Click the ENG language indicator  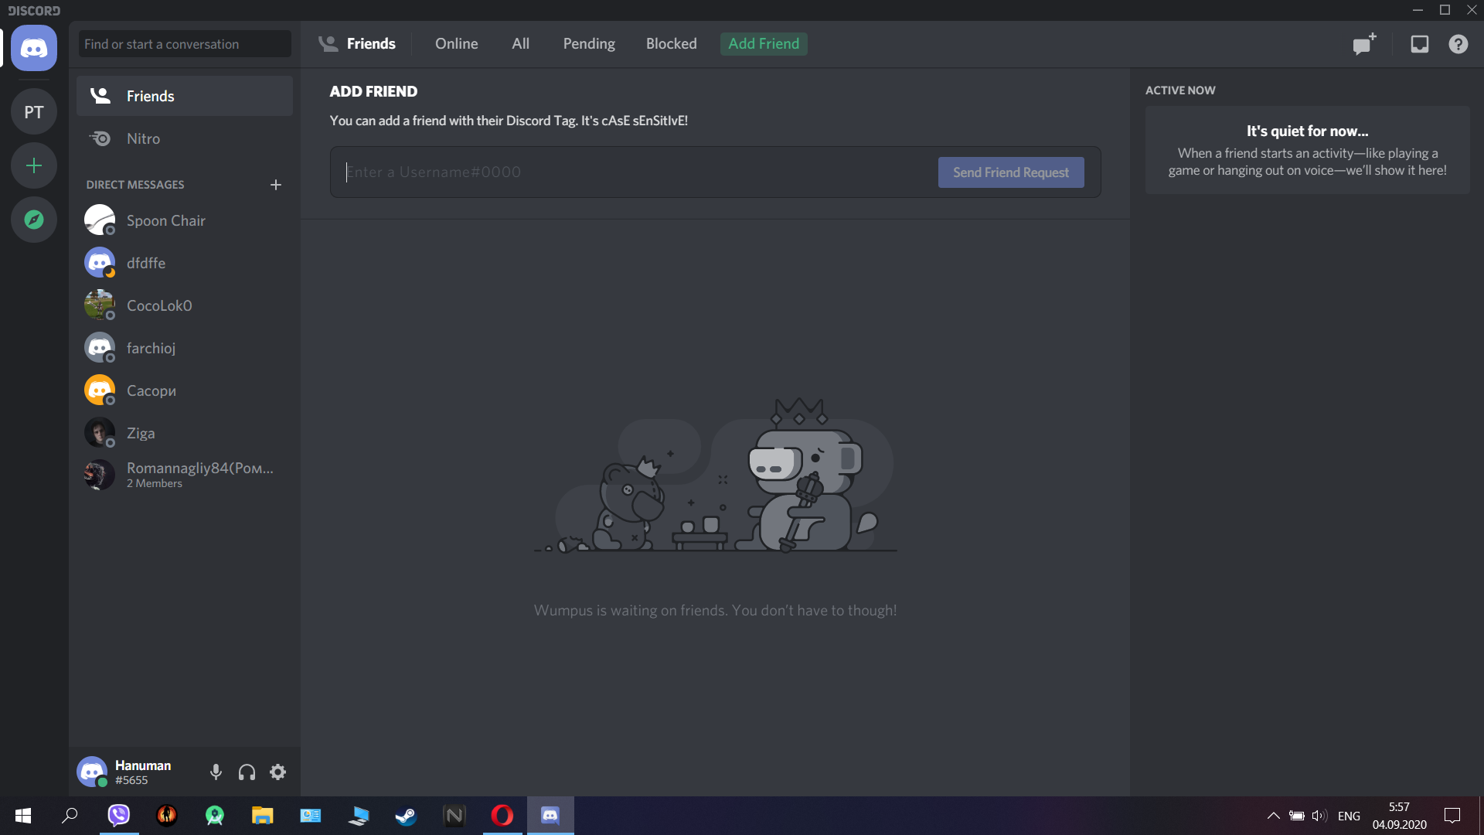point(1349,816)
